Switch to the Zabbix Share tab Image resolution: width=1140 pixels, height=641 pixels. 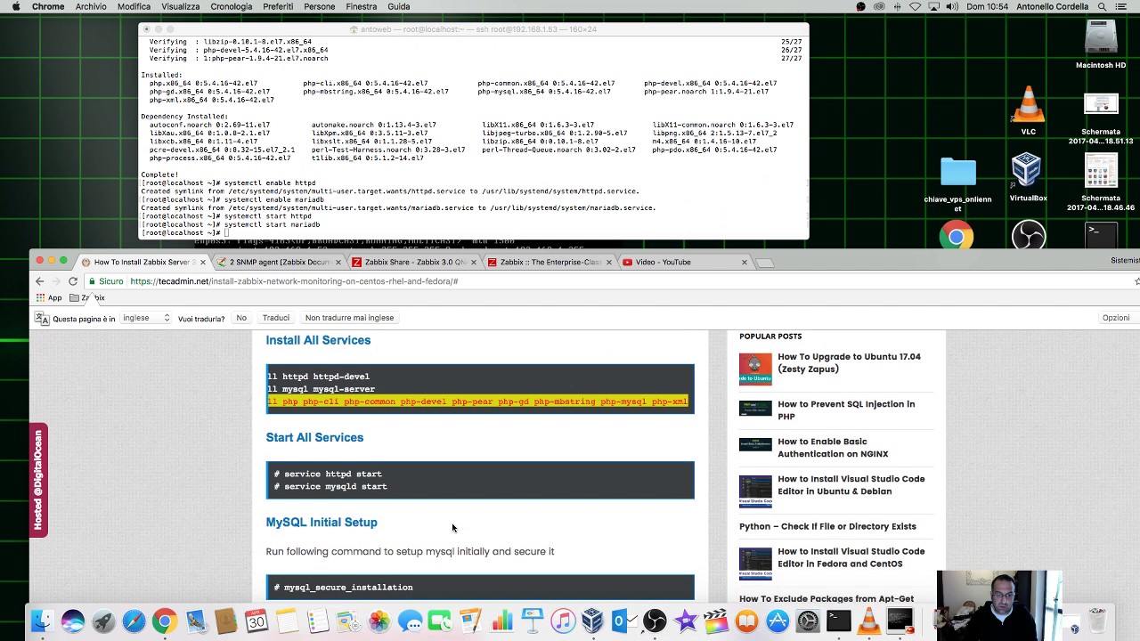click(413, 263)
